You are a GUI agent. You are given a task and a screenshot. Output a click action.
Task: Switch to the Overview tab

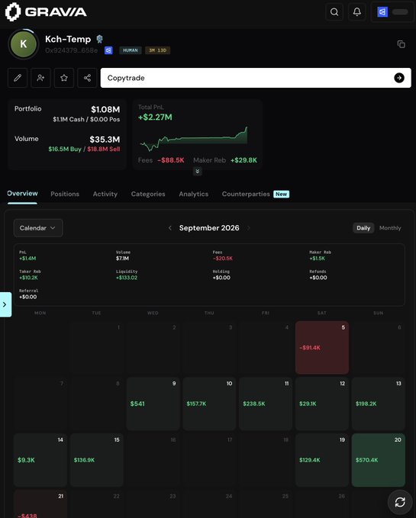[x=22, y=194]
